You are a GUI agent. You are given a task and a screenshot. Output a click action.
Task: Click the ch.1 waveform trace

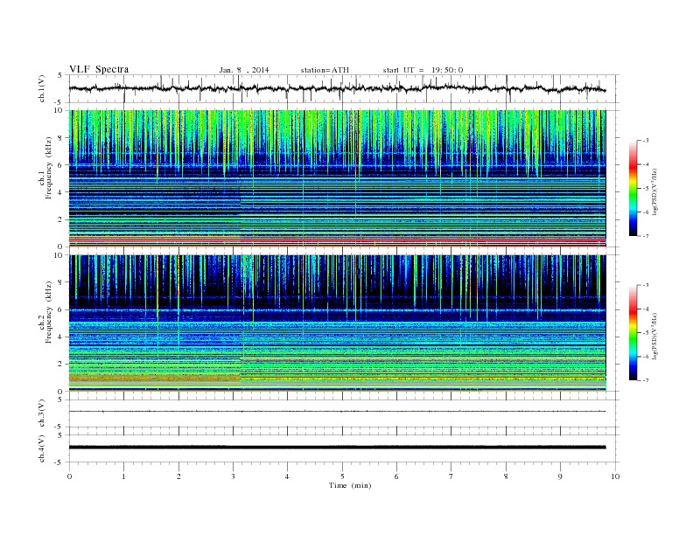point(337,88)
